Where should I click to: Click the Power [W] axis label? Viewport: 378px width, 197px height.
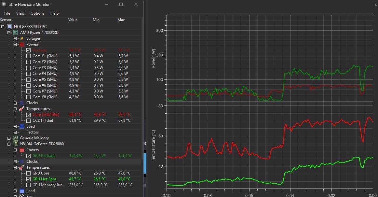153,58
